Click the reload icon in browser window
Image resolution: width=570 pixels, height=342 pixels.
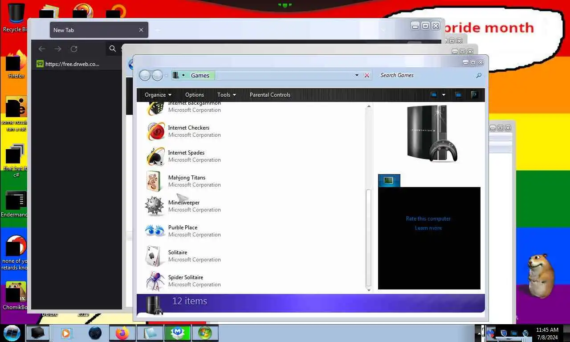(x=74, y=49)
